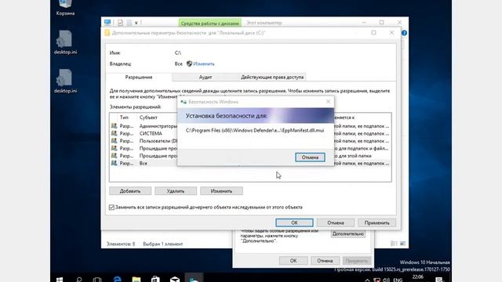Click Отмена in the properties window behind

[x=325, y=261]
